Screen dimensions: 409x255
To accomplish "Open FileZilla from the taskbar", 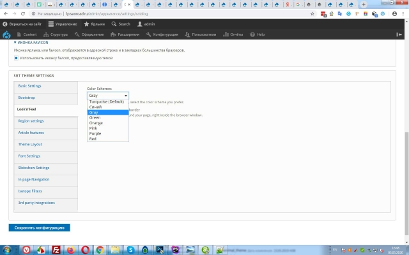I will tap(56, 249).
